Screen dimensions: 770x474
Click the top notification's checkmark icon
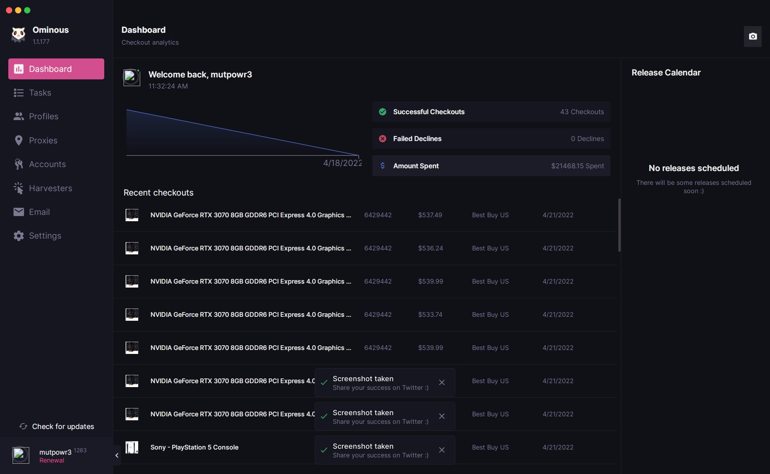click(x=324, y=383)
